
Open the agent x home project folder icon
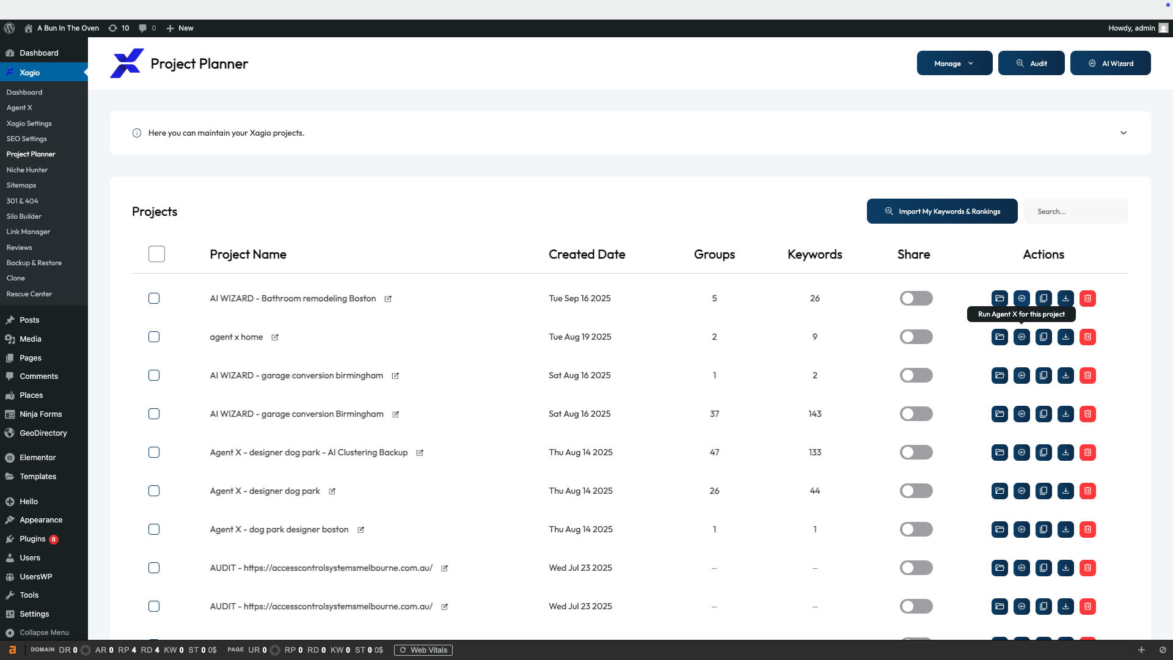click(999, 337)
